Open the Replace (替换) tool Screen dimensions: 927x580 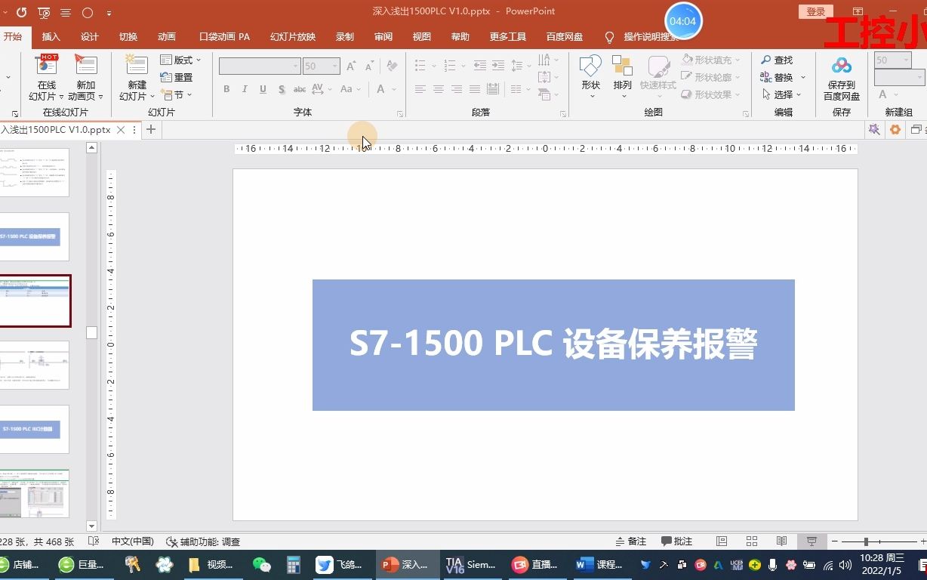784,76
